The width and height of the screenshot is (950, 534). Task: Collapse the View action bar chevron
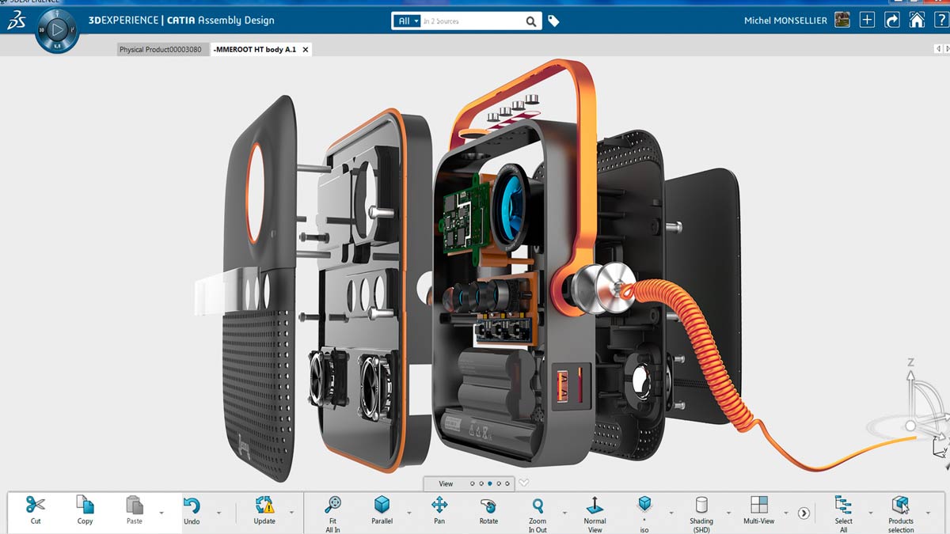[x=523, y=483]
